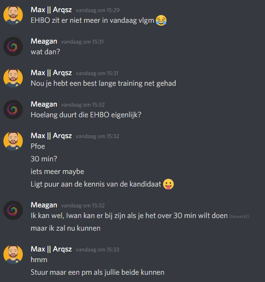Open the username Max || Arqsz at 15:33
Viewport: 265px width, 282px height.
(x=51, y=249)
